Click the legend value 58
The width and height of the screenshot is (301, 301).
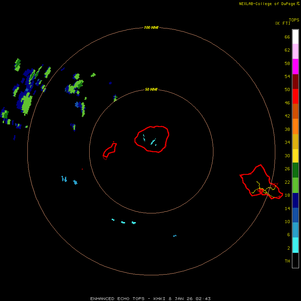pyautogui.click(x=287, y=63)
